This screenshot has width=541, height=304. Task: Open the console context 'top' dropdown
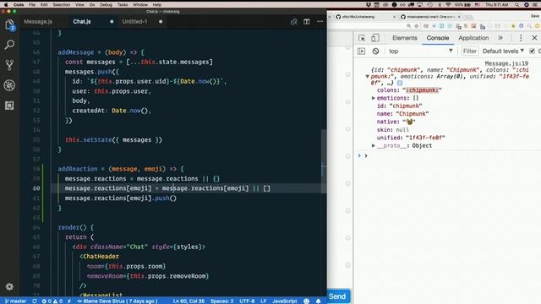click(x=420, y=51)
